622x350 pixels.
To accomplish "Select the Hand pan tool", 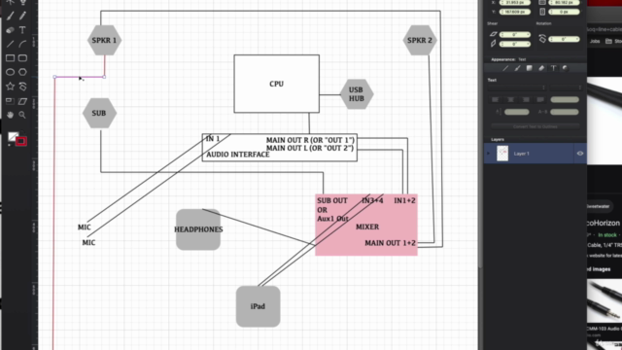I will (x=11, y=115).
